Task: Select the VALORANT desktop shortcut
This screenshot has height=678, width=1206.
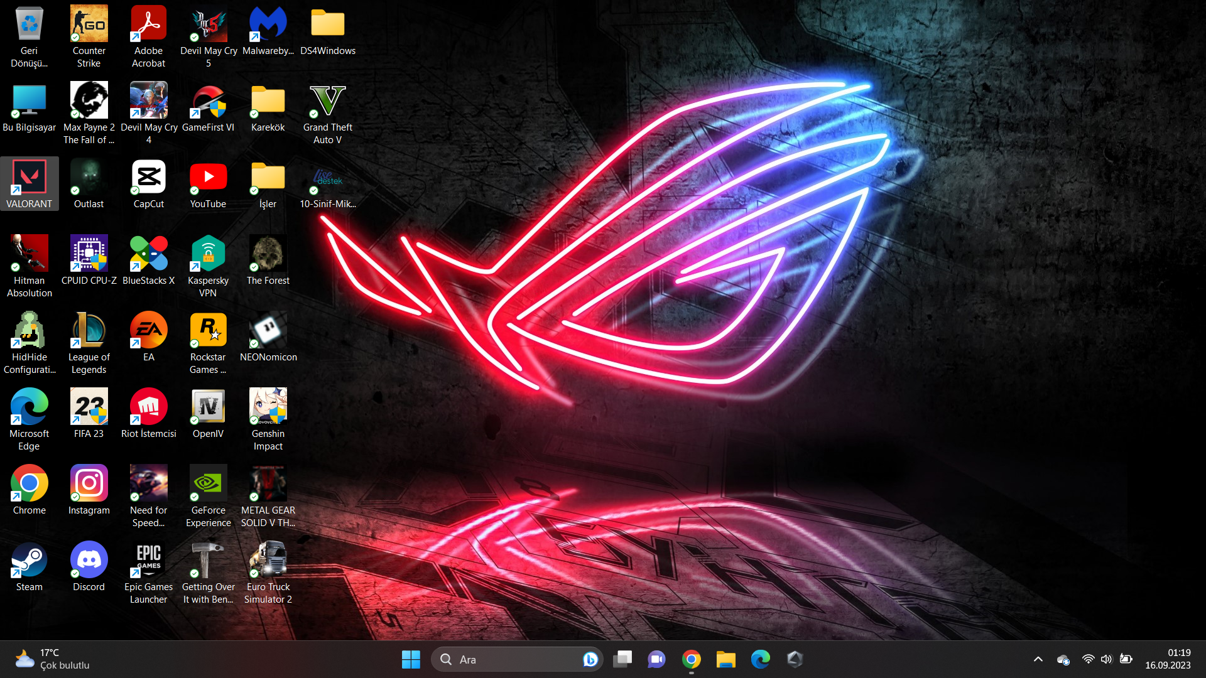Action: [x=29, y=183]
